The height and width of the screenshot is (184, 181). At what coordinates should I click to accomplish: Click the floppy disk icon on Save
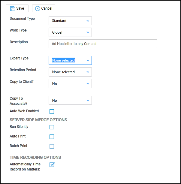pyautogui.click(x=13, y=8)
